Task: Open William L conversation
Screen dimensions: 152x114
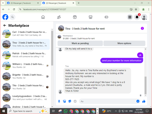Action: tap(26, 66)
